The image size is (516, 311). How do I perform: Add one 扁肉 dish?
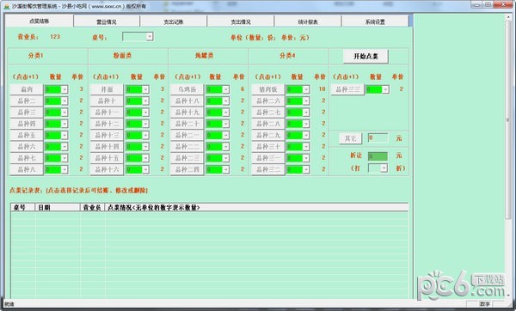(27, 89)
